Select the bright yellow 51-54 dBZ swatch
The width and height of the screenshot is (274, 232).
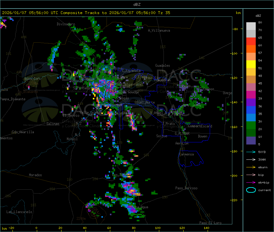click(x=251, y=64)
